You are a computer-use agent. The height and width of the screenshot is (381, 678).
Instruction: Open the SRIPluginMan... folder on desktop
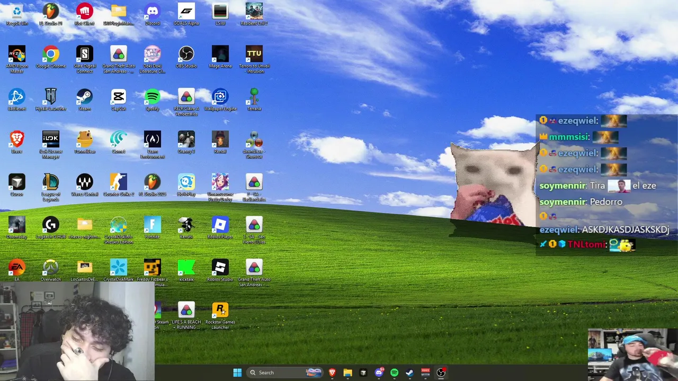click(x=118, y=14)
